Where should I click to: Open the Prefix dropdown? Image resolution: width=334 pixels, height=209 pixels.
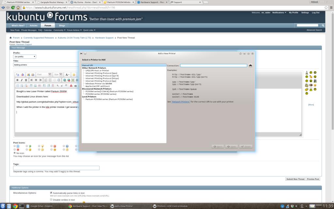tap(24, 56)
